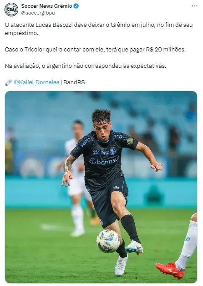
Task: Open the three-dot more options menu
Action: 194,6
